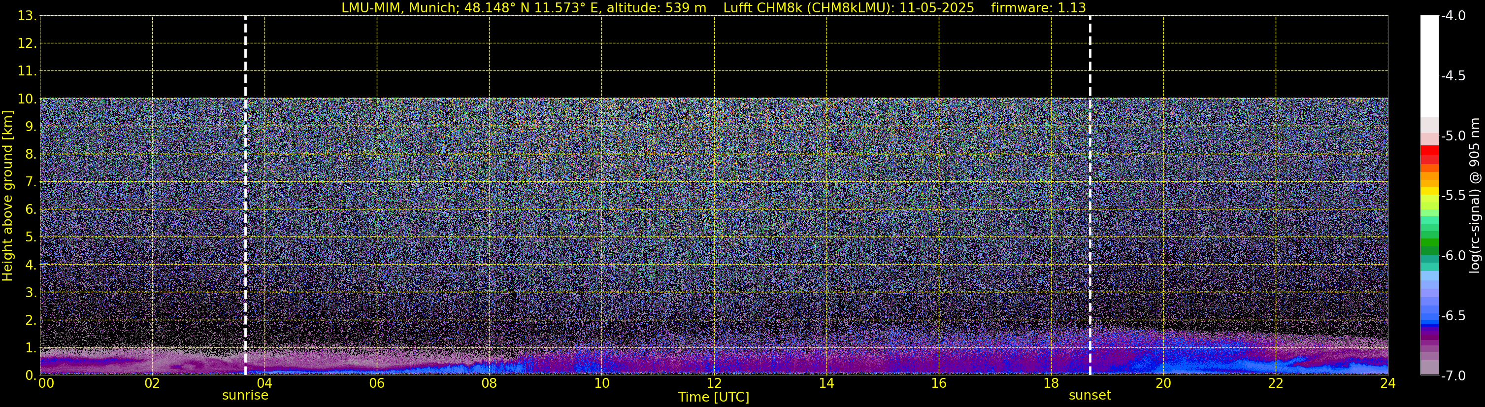This screenshot has height=407, width=1485.
Task: Click the height axis tick '12.'
Action: [27, 43]
